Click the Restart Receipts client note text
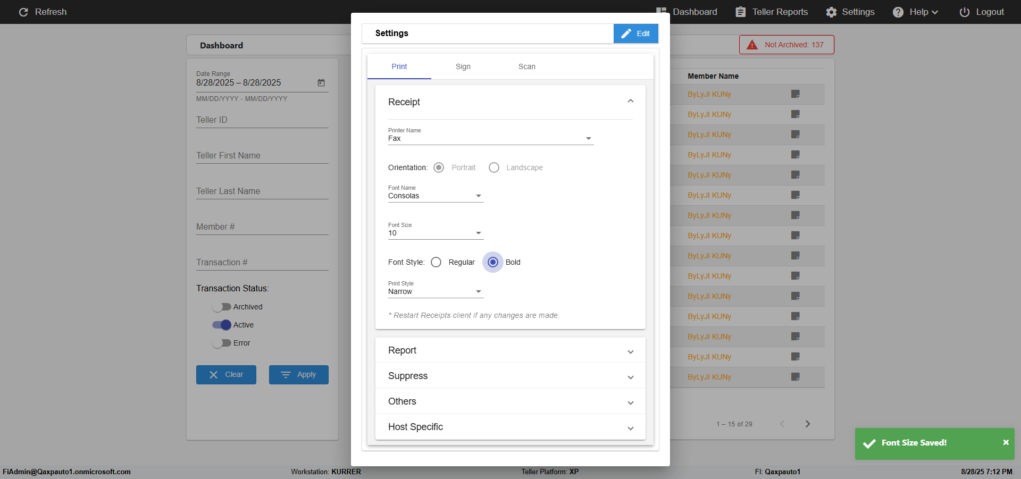1021x479 pixels. 474,315
